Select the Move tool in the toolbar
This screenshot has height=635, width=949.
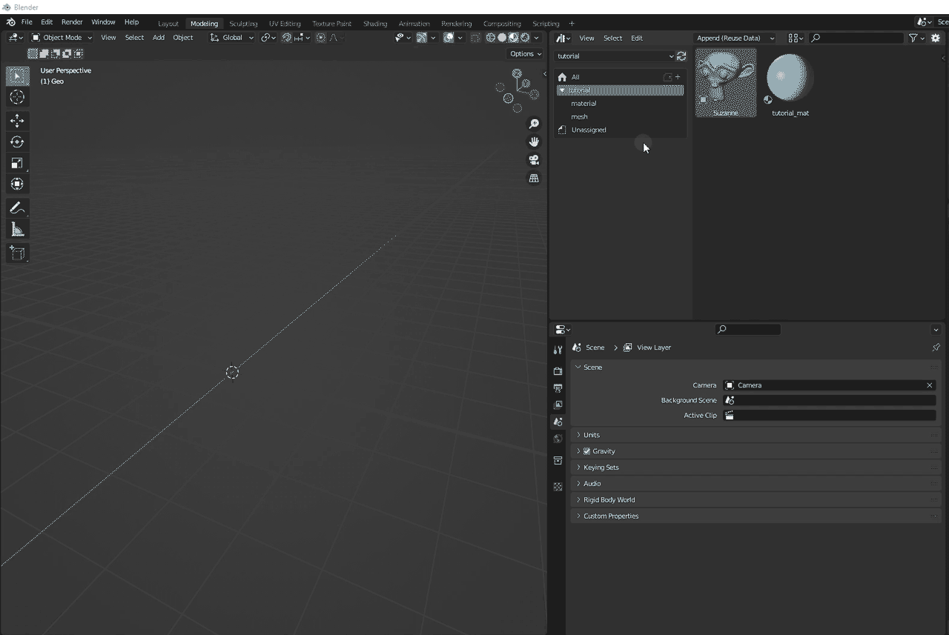[17, 121]
